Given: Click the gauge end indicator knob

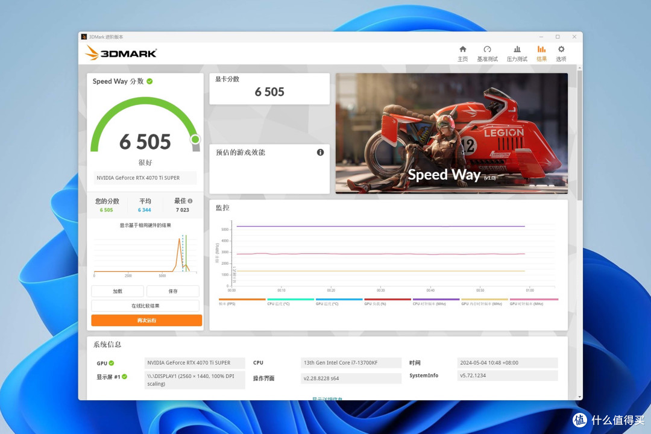Looking at the screenshot, I should [195, 140].
